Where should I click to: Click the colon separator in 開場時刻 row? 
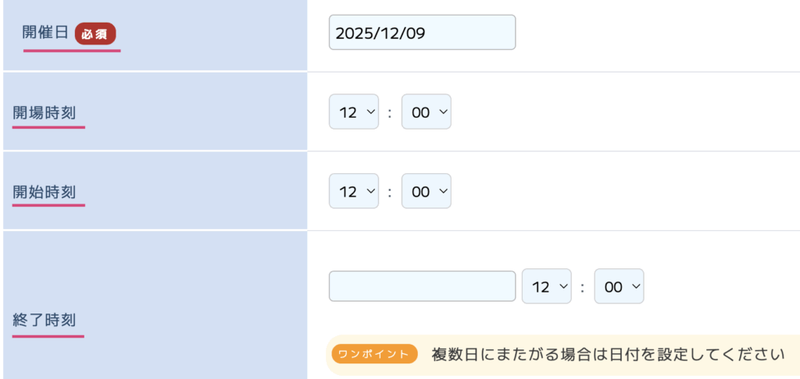coord(390,113)
